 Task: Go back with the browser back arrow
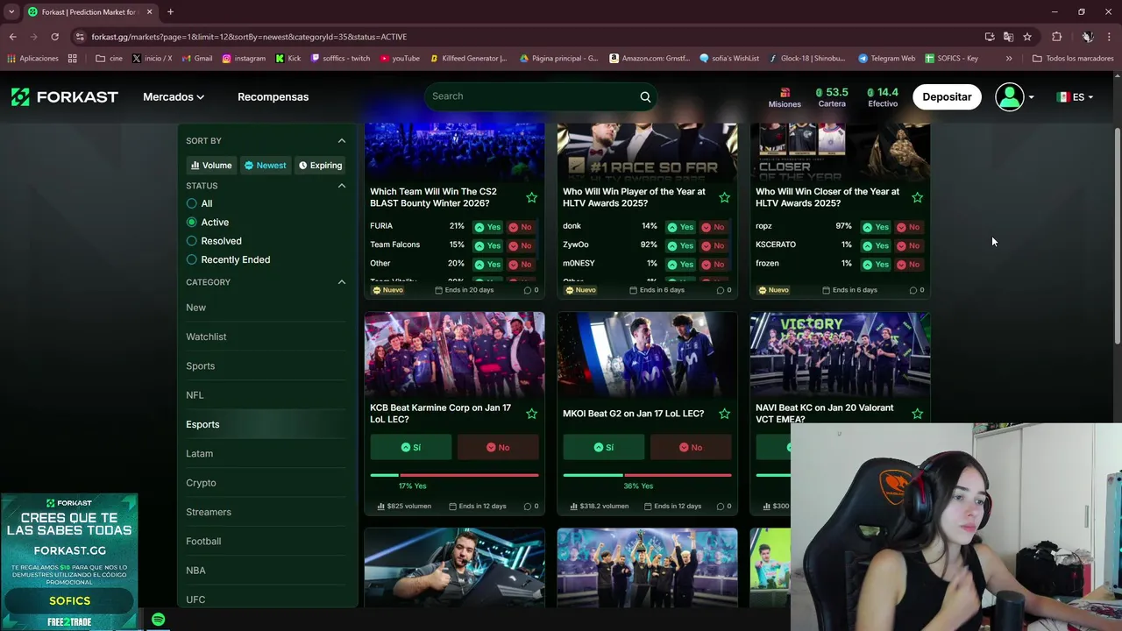point(12,37)
